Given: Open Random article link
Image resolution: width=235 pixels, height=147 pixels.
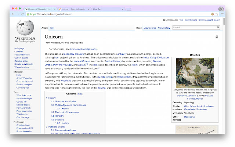Looking at the screenshot, I should [21, 61].
